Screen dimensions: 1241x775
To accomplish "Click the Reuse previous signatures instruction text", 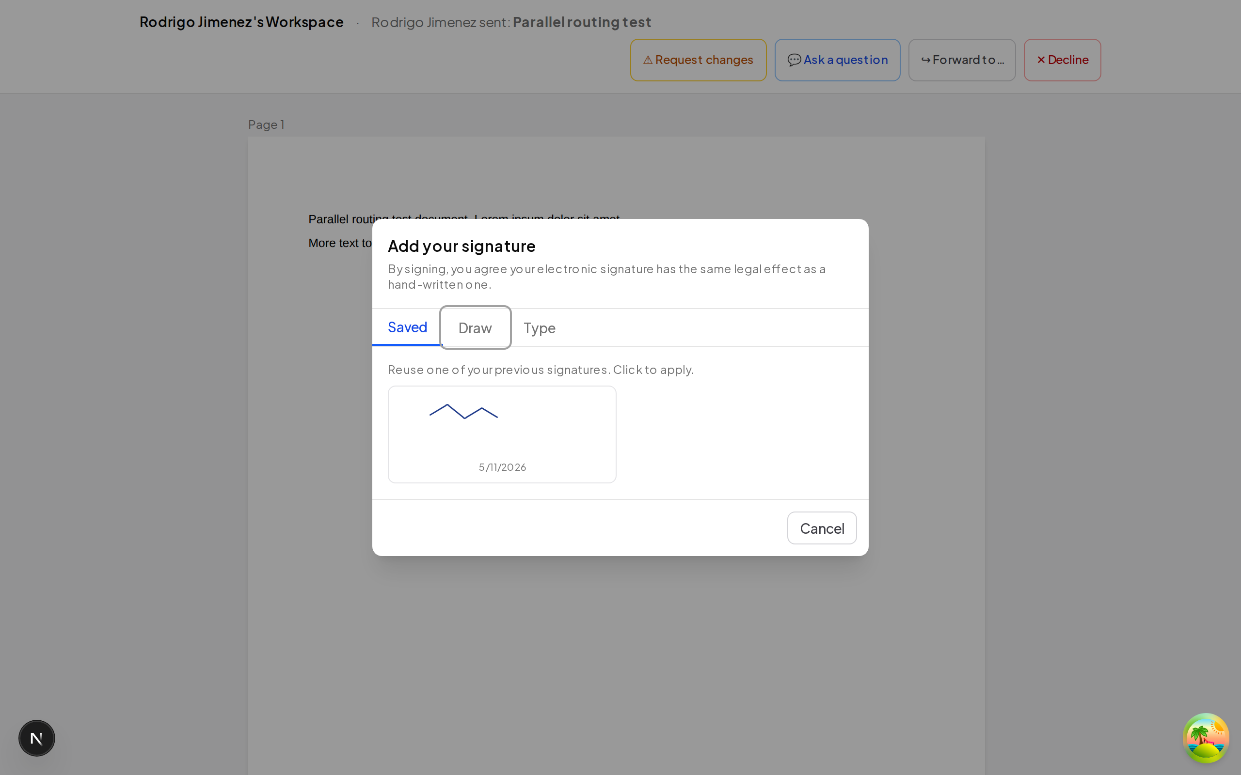I will click(541, 370).
